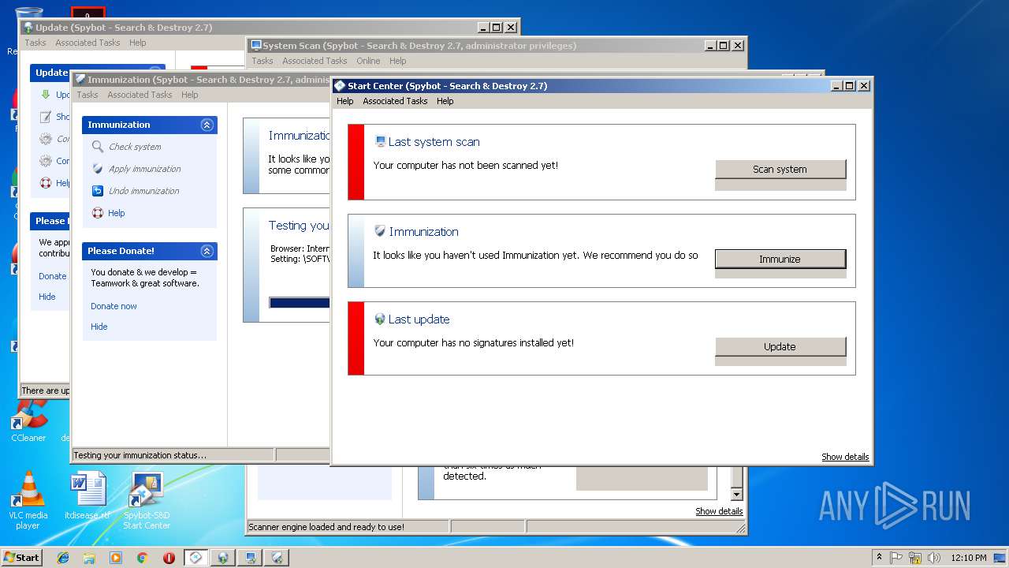Open Windows Explorer folder in taskbar
This screenshot has height=568, width=1009.
[x=89, y=558]
